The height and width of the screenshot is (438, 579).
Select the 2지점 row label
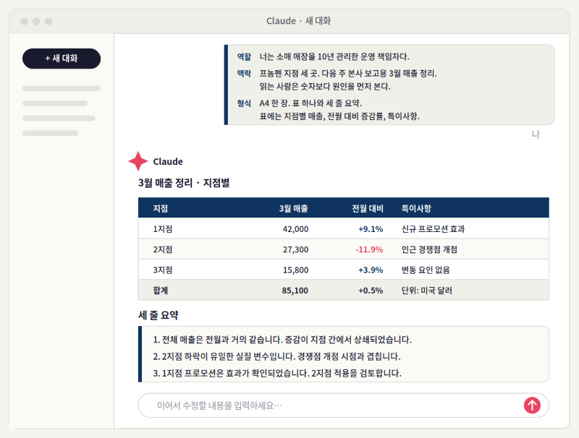(x=163, y=249)
